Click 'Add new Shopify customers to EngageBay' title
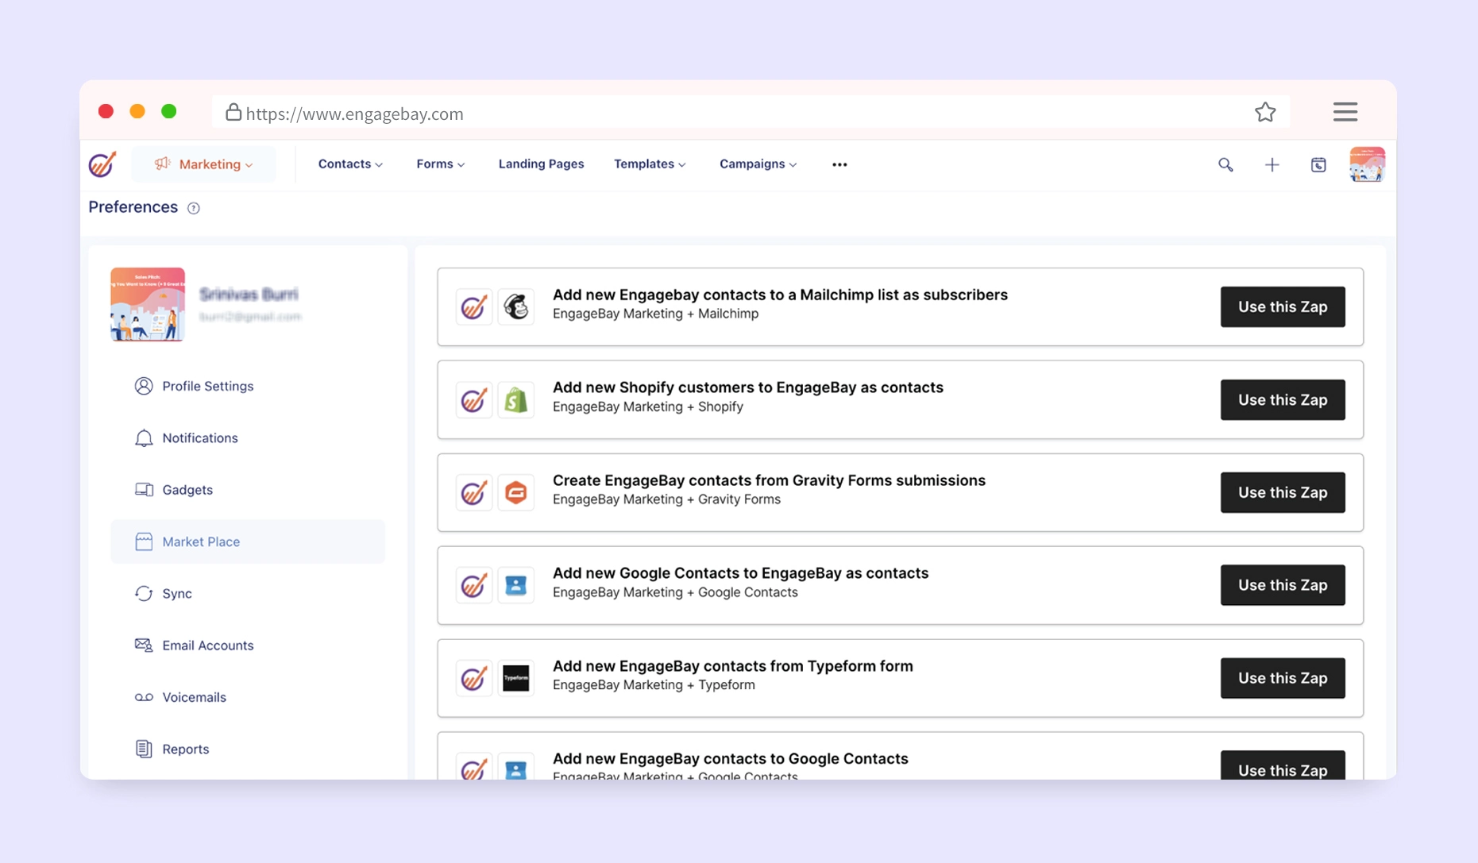 click(747, 387)
